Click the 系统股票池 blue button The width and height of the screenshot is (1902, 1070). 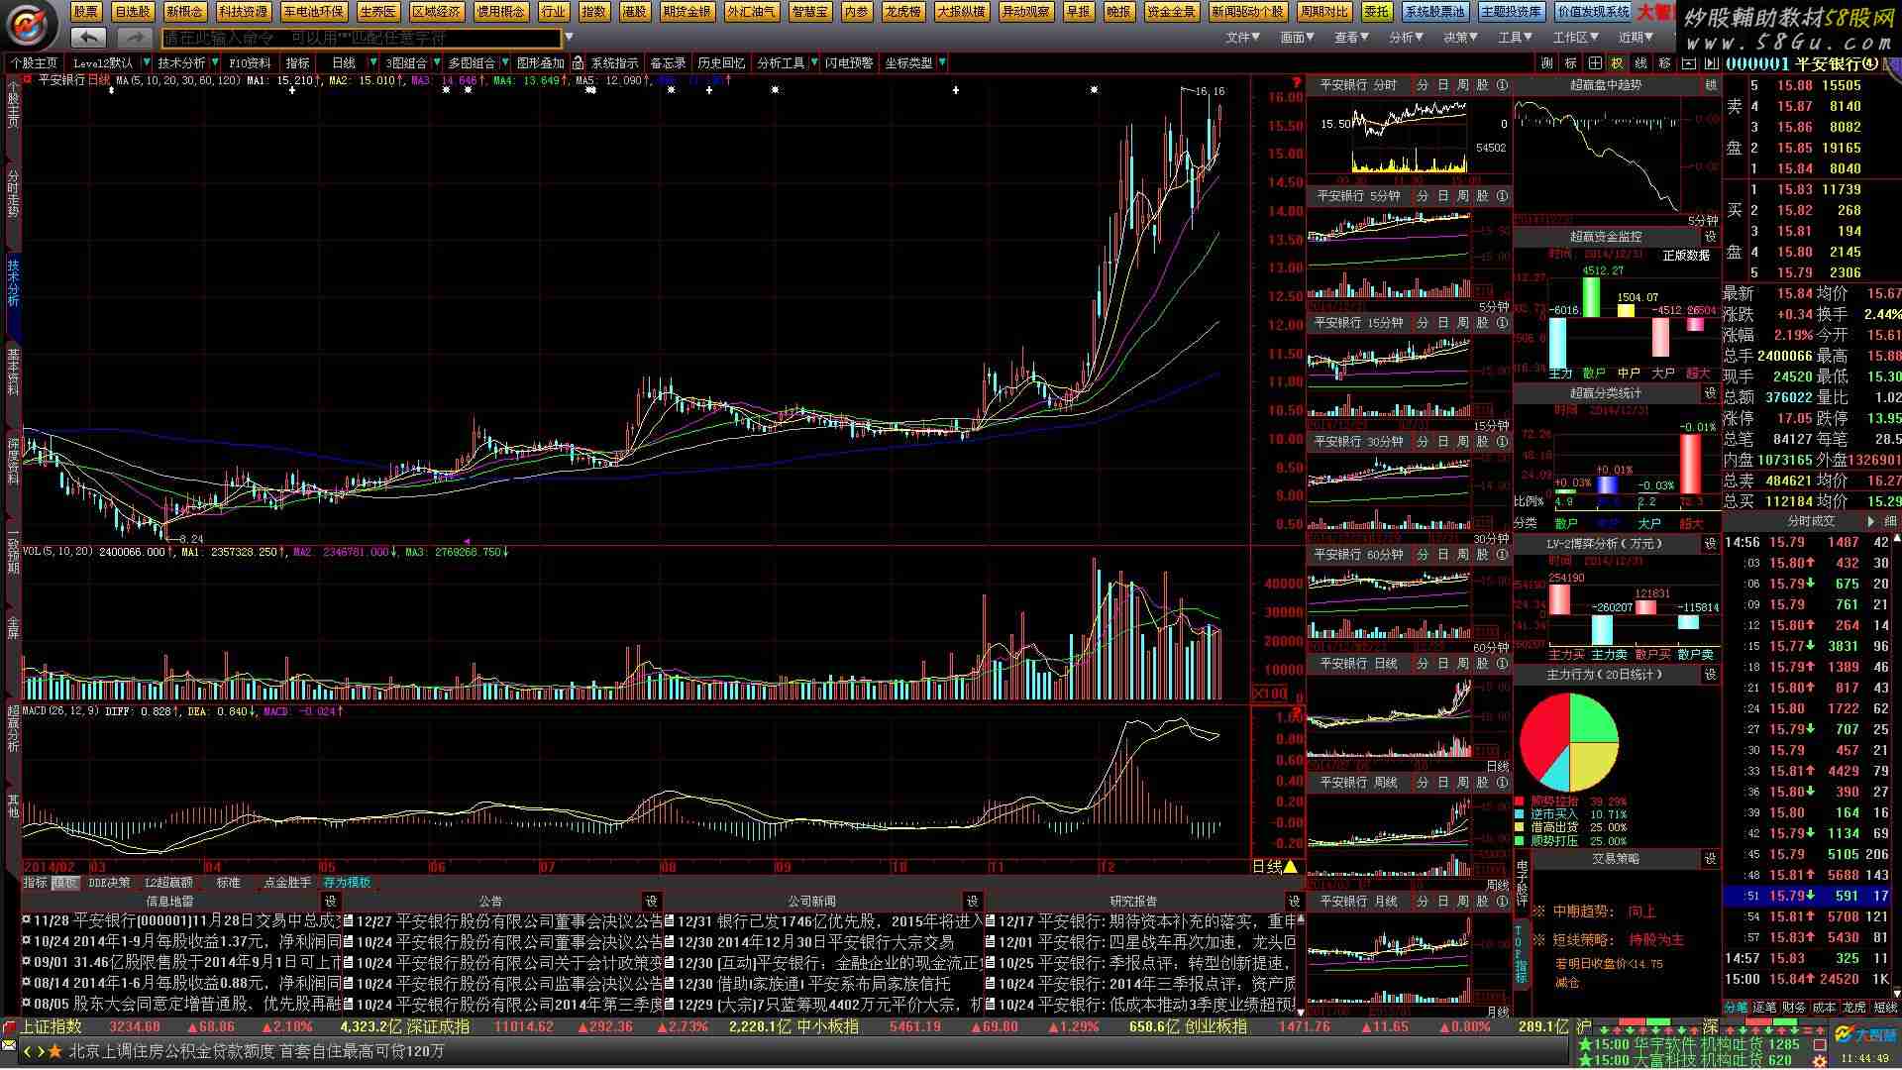tap(1435, 12)
